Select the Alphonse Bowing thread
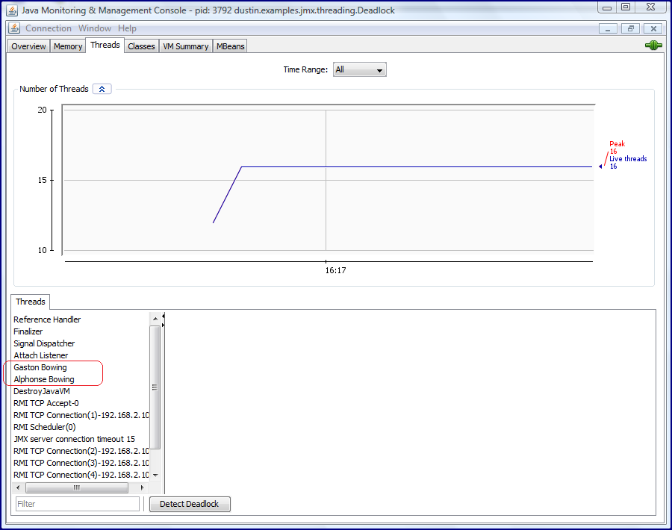This screenshot has height=530, width=672. [45, 379]
